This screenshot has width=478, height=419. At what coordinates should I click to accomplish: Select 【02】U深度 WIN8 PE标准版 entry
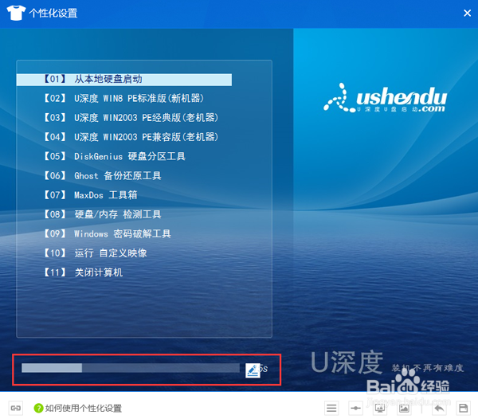point(123,99)
